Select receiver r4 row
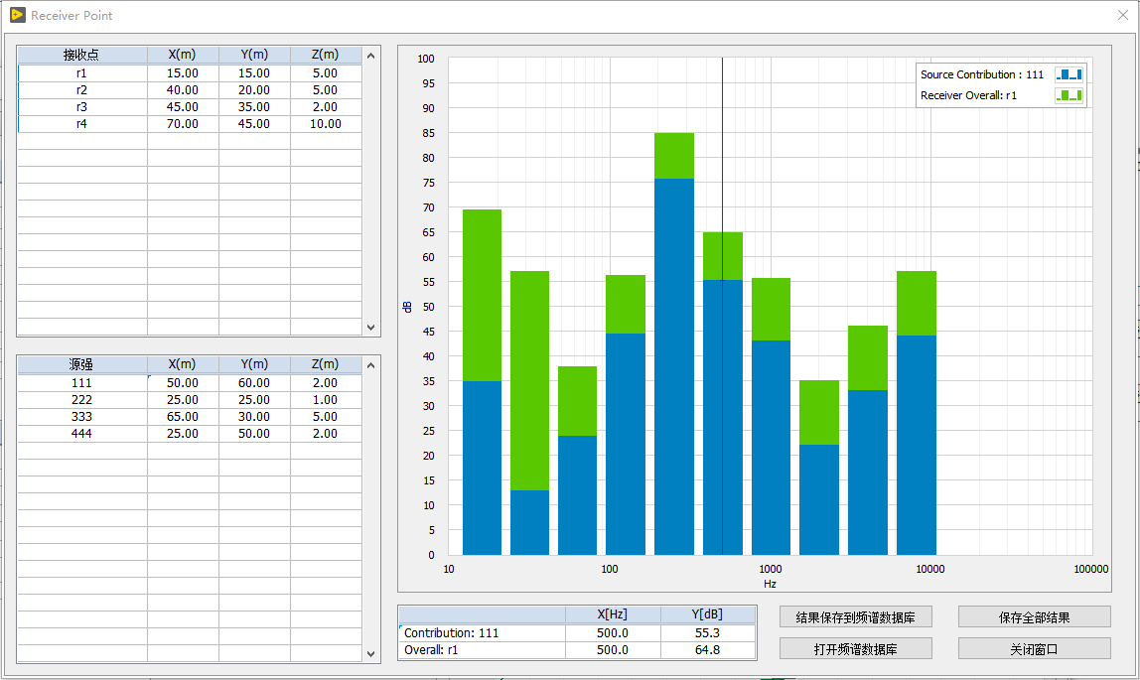 tap(81, 124)
